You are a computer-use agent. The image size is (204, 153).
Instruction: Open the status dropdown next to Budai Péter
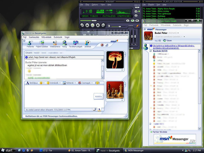coord(178,33)
